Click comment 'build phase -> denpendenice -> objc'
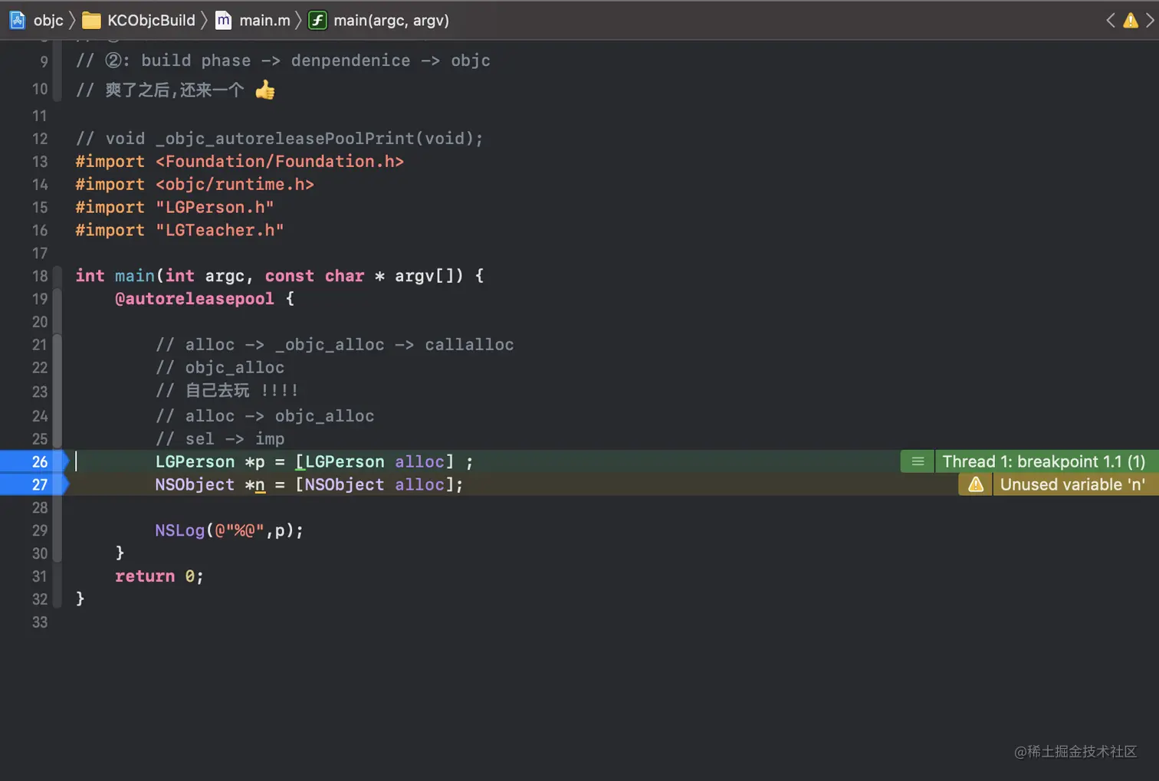 (x=283, y=61)
